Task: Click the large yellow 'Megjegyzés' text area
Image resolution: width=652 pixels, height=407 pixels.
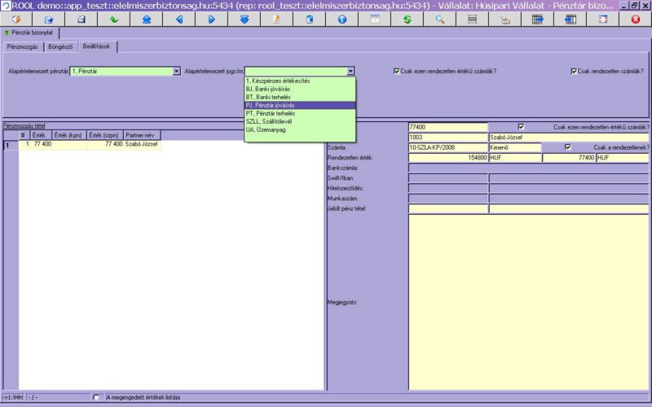Action: coord(528,301)
